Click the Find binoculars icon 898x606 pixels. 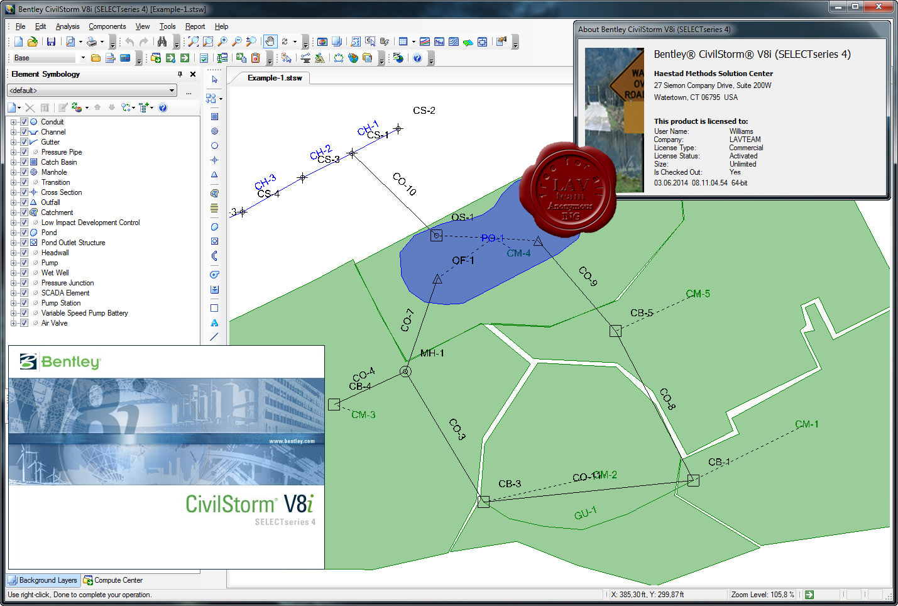pos(162,41)
